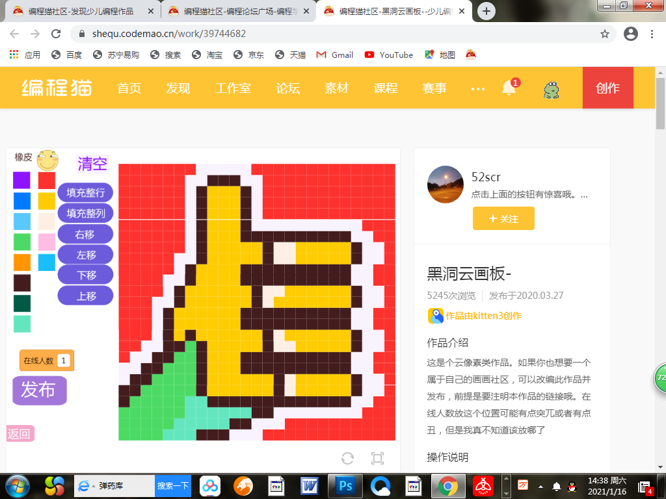Image resolution: width=666 pixels, height=499 pixels.
Task: Click the purple 发布 button
Action: 40,390
